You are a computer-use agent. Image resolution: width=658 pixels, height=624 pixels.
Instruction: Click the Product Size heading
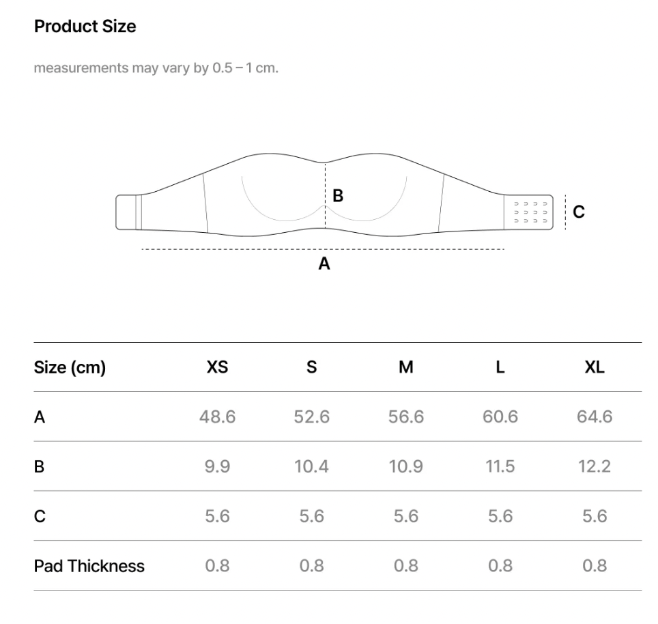click(85, 27)
